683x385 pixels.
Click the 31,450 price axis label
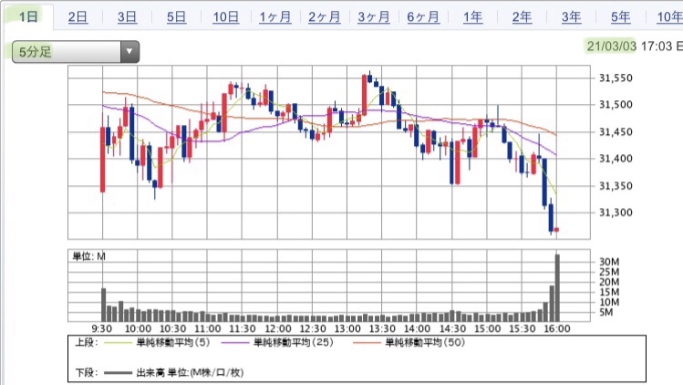pyautogui.click(x=616, y=131)
